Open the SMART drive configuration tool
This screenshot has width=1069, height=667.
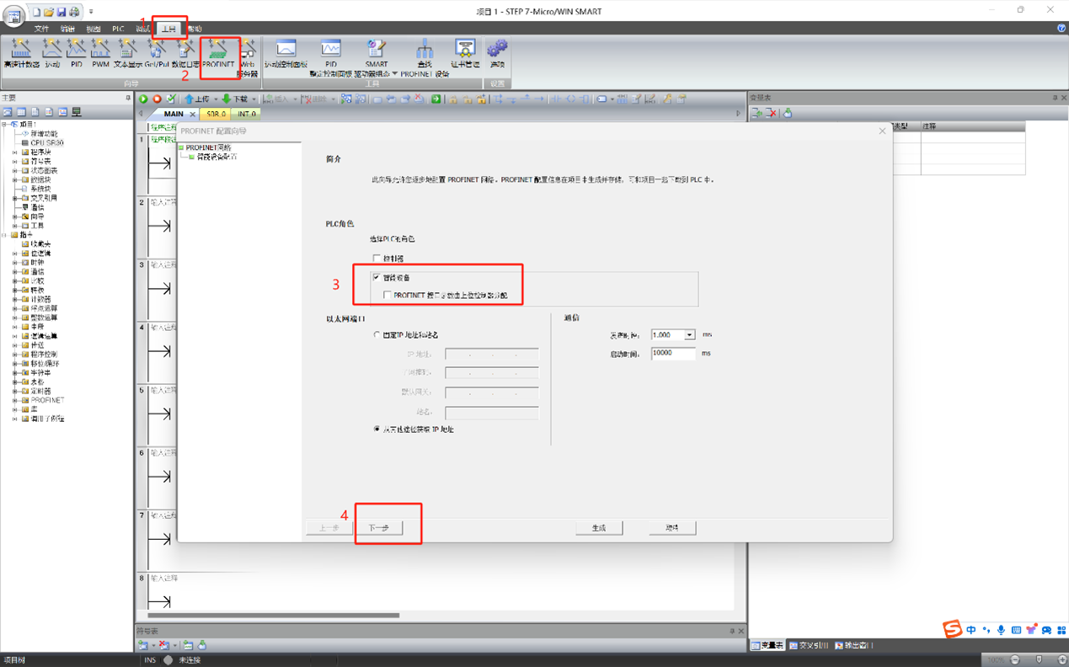(377, 57)
